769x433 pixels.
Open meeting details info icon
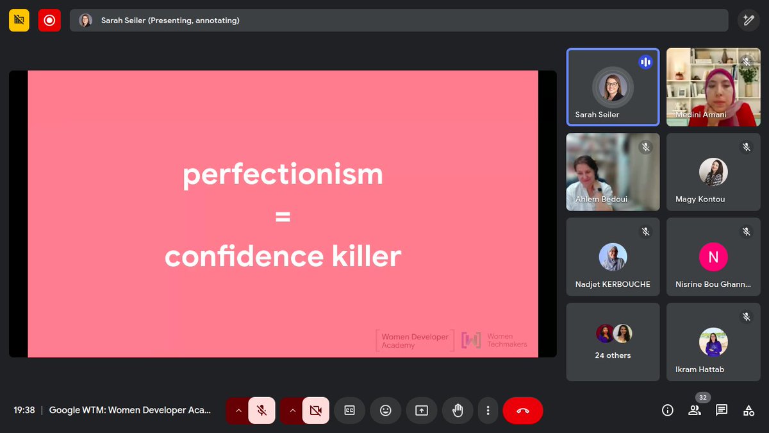tap(668, 411)
